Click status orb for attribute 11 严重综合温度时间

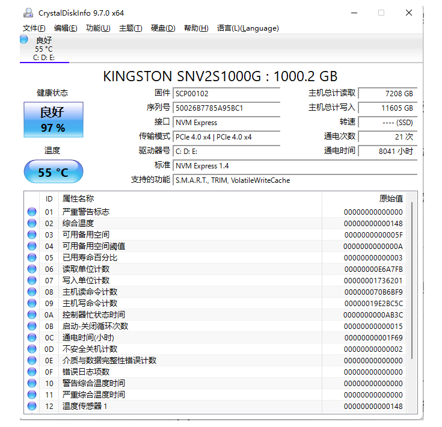(32, 395)
